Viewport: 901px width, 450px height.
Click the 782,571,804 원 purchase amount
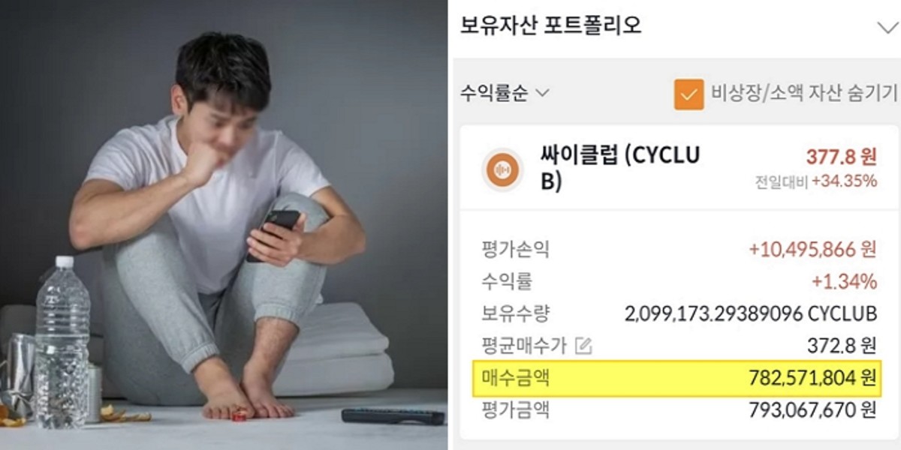point(813,378)
